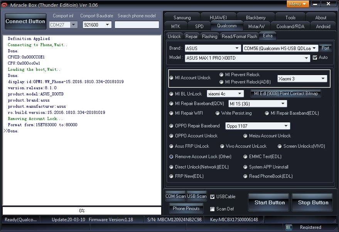
Task: Open the Unlock sub-tab
Action: pyautogui.click(x=174, y=37)
